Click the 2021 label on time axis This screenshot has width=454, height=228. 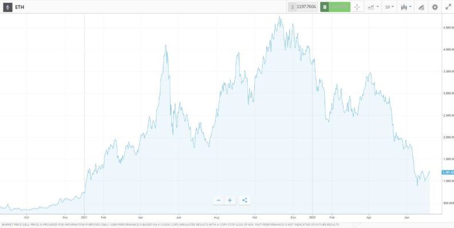(84, 217)
